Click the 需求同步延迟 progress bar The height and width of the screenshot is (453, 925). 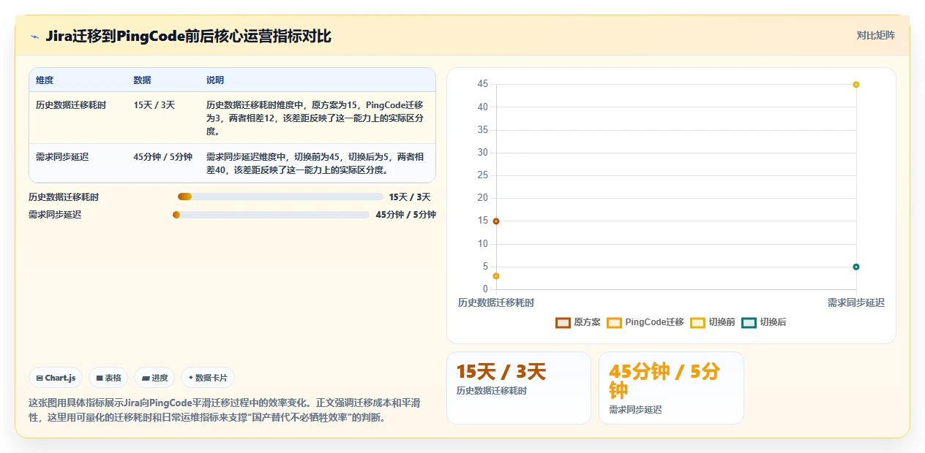tap(271, 215)
